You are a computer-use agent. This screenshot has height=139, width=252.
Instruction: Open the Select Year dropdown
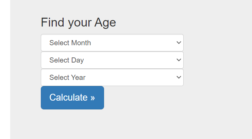click(112, 77)
